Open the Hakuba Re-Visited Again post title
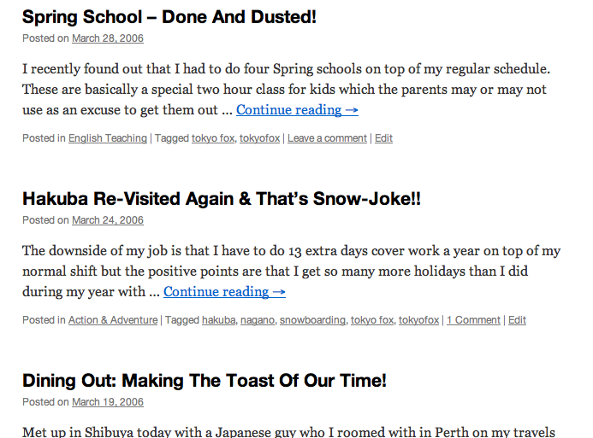Screen dimensions: 593x438 [x=222, y=199]
